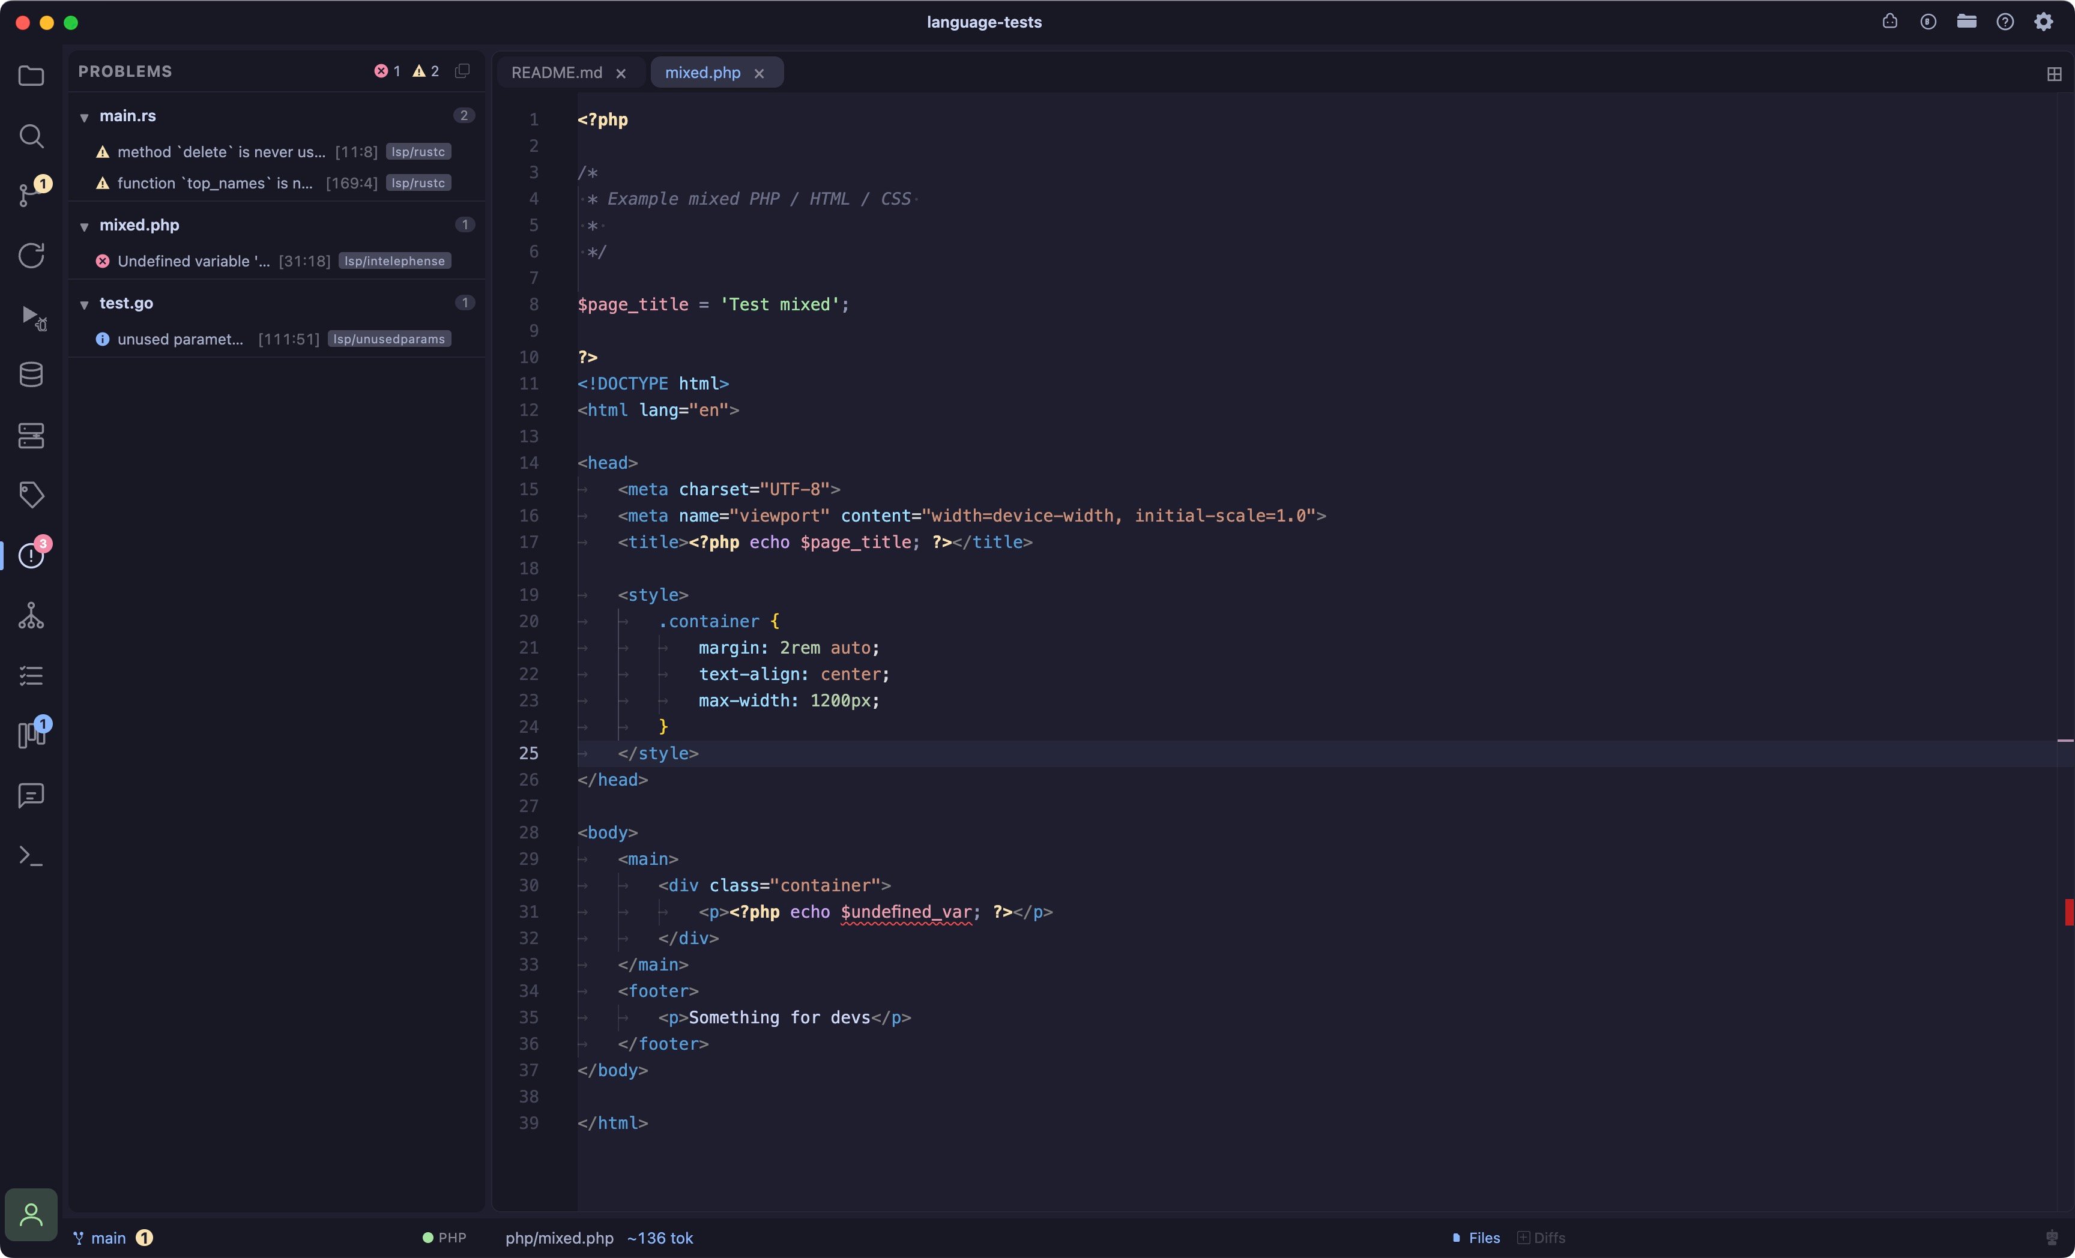Open the tags sidebar icon

[31, 495]
